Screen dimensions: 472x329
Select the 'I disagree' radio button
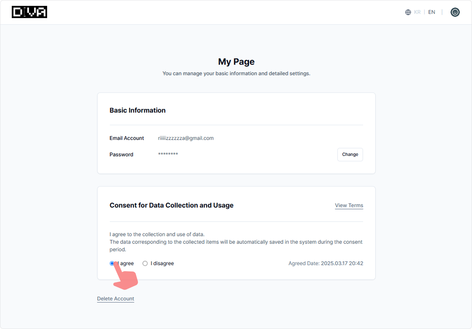[x=145, y=263]
